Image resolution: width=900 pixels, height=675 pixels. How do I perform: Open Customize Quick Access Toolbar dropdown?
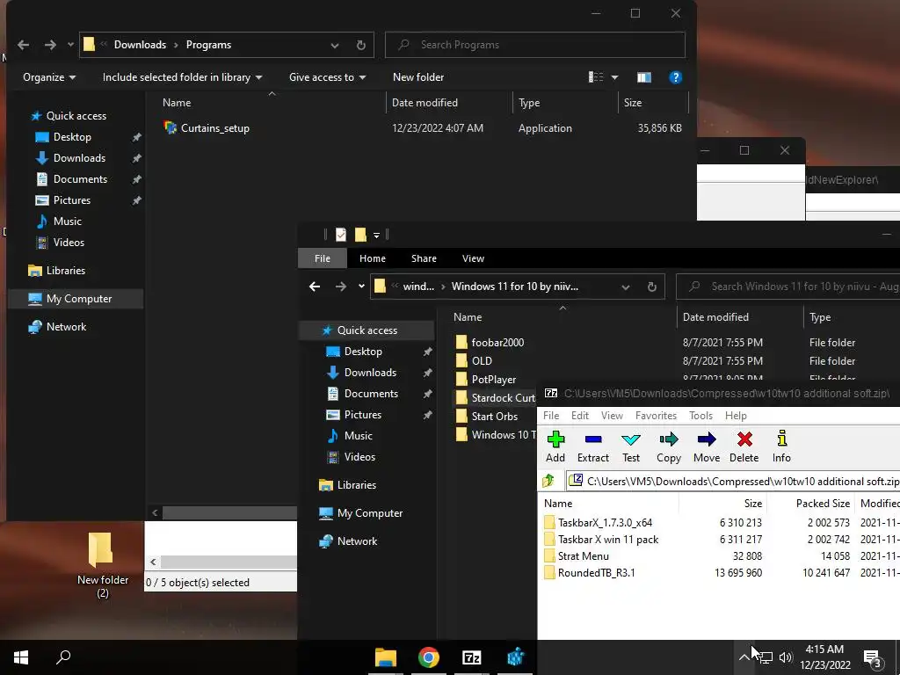tap(376, 235)
